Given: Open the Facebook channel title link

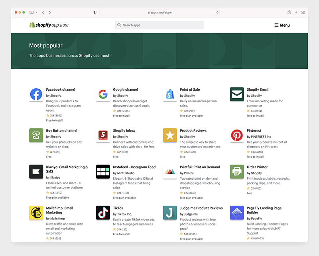Looking at the screenshot, I should click(61, 89).
